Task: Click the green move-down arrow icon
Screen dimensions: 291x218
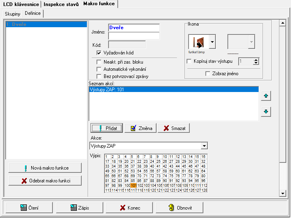Action: pyautogui.click(x=266, y=112)
